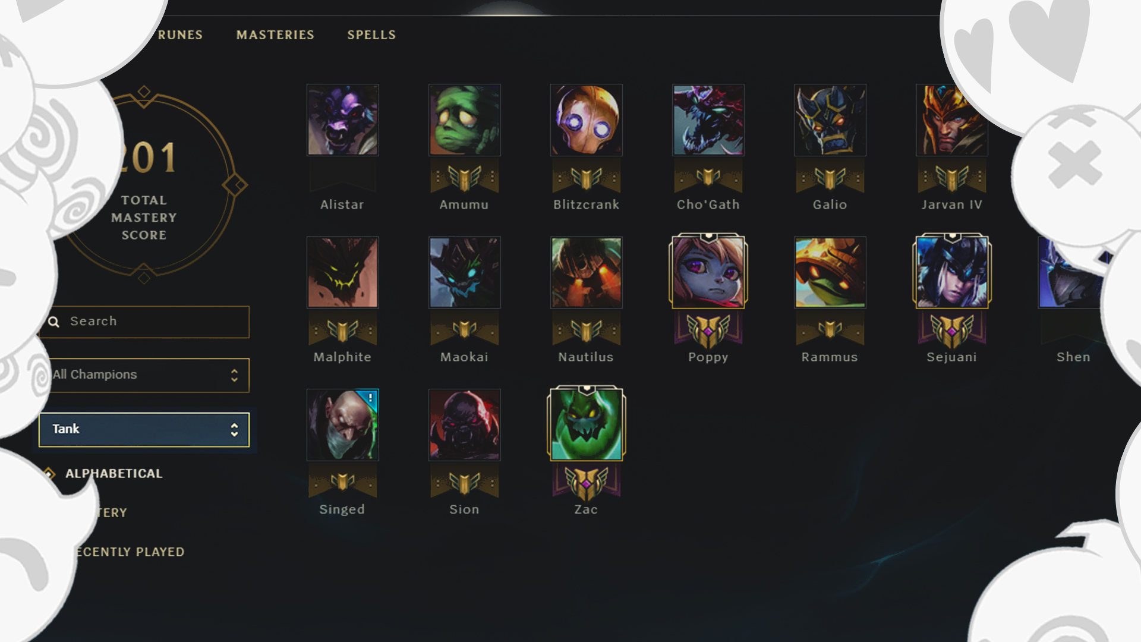
Task: Open the Singed champion portrait
Action: [x=342, y=425]
